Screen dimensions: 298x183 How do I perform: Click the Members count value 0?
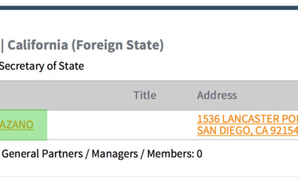(199, 154)
